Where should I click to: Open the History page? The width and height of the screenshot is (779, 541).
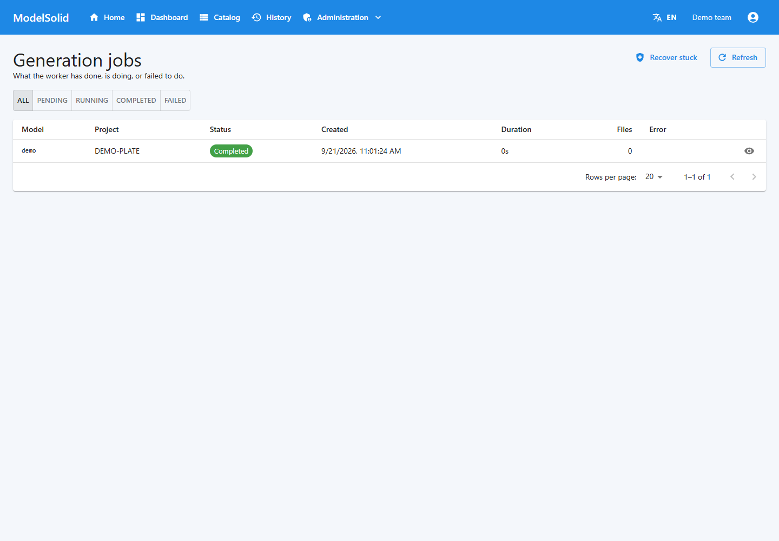[272, 17]
